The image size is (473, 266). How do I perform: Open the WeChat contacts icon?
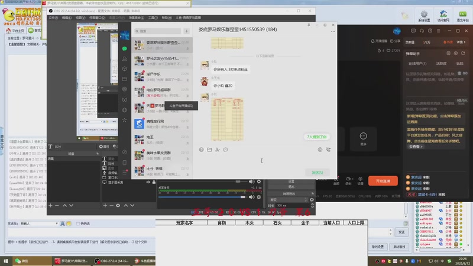pos(124,59)
